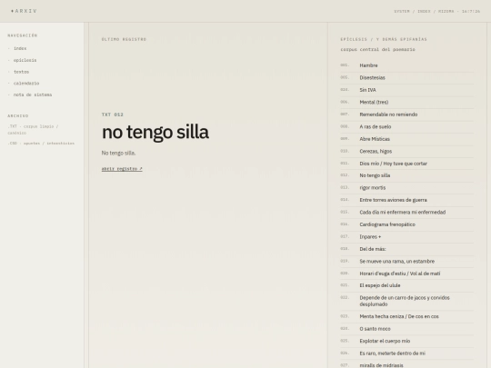This screenshot has width=491, height=368.
Task: Click the '.TXT · corpus limpio / canónico' entry
Action: [x=33, y=130]
